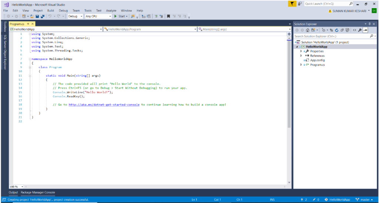The image size is (379, 203).
Task: Click the Open File folder icon
Action: click(32, 16)
